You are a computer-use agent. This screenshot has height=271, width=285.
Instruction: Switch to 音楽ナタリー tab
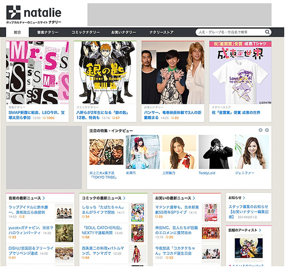click(47, 32)
